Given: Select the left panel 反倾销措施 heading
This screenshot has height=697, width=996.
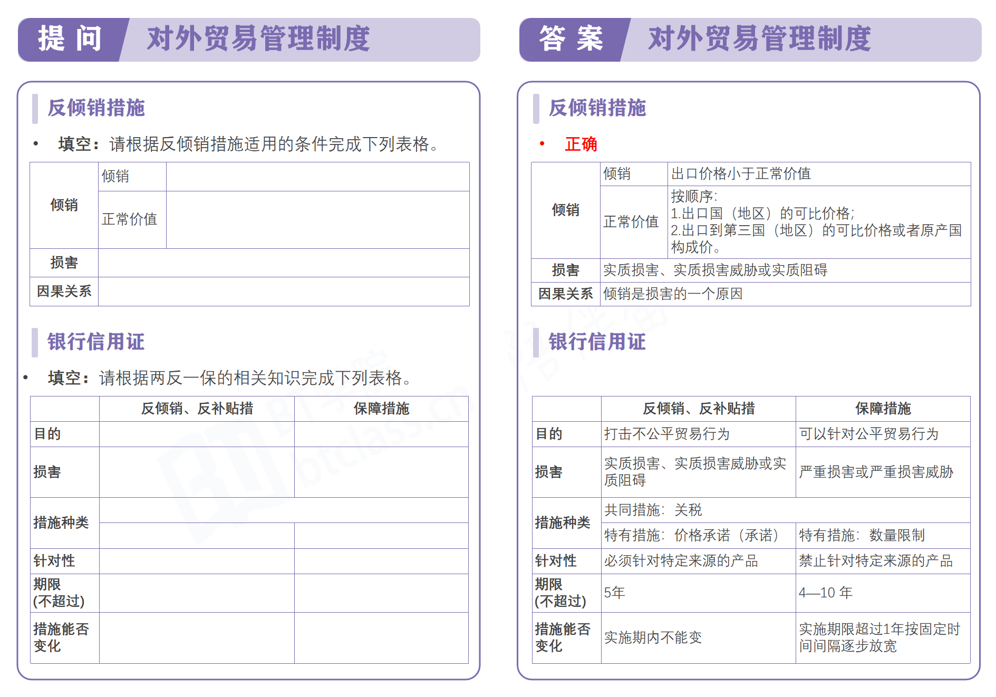Looking at the screenshot, I should [x=96, y=108].
